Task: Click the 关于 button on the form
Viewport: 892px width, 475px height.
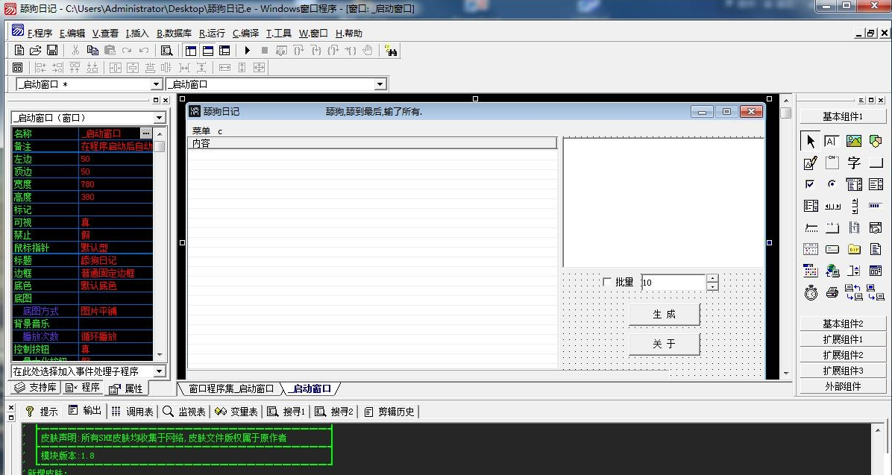Action: [x=664, y=344]
